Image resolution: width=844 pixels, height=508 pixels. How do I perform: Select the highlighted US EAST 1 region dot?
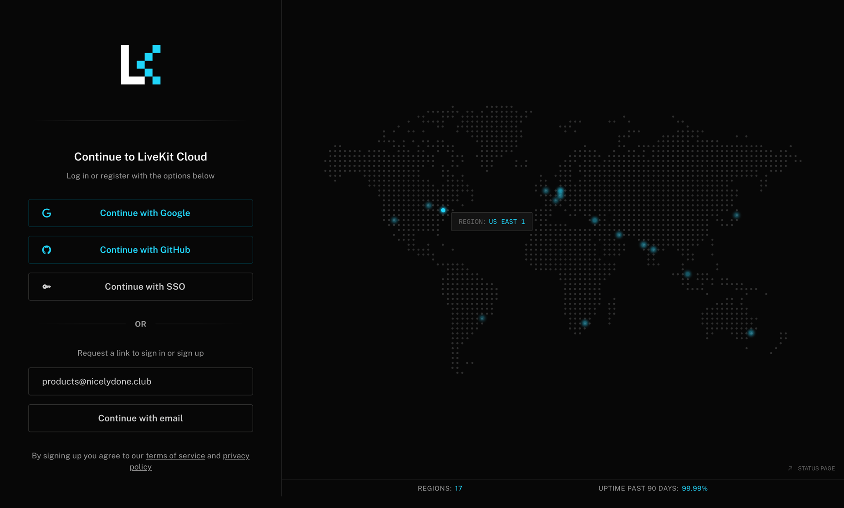pyautogui.click(x=443, y=210)
